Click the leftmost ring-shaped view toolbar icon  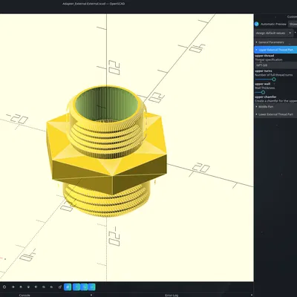[x=4, y=287]
